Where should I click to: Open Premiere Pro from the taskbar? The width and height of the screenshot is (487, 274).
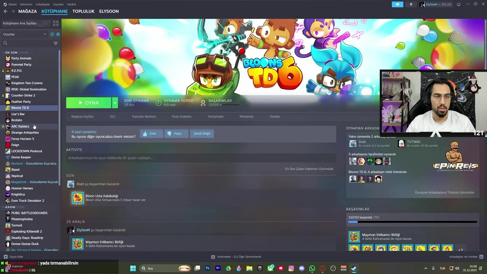click(x=218, y=268)
